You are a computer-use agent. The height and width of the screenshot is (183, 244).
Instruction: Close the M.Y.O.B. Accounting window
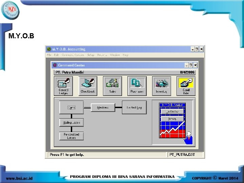click(x=201, y=49)
